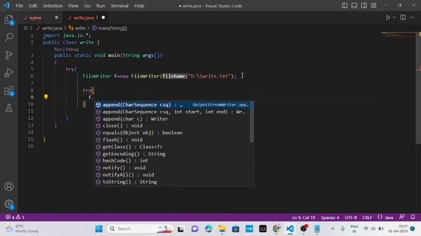421x236 pixels.
Task: Toggle the bottom panel layout icon
Action: (354, 6)
